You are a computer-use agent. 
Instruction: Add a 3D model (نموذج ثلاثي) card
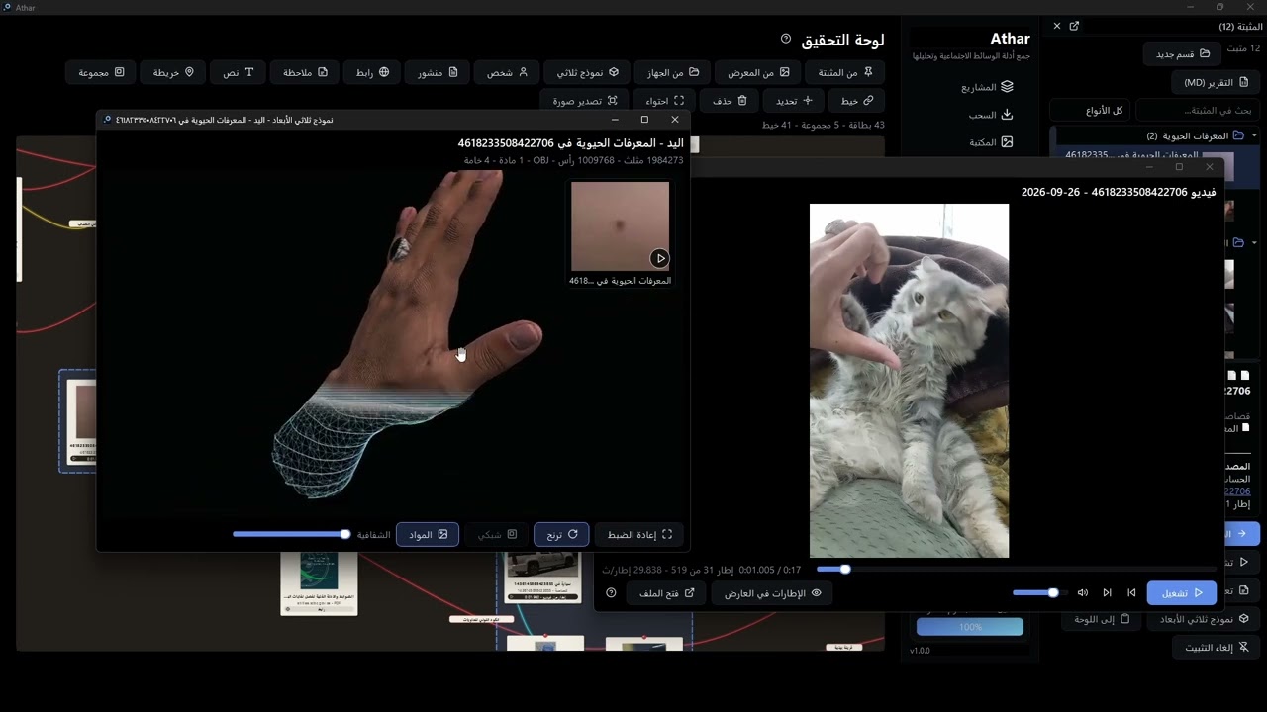click(588, 72)
